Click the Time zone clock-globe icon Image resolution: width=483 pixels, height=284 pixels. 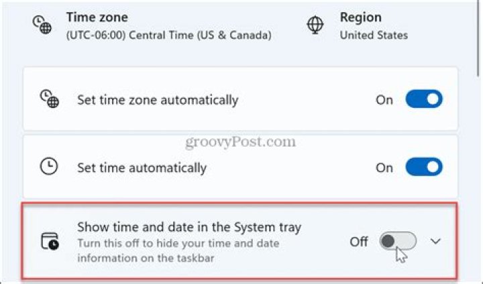40,24
